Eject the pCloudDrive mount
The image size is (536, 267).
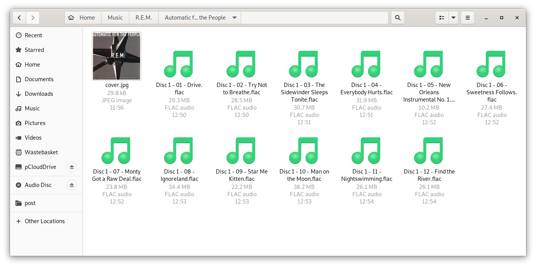coord(71,167)
